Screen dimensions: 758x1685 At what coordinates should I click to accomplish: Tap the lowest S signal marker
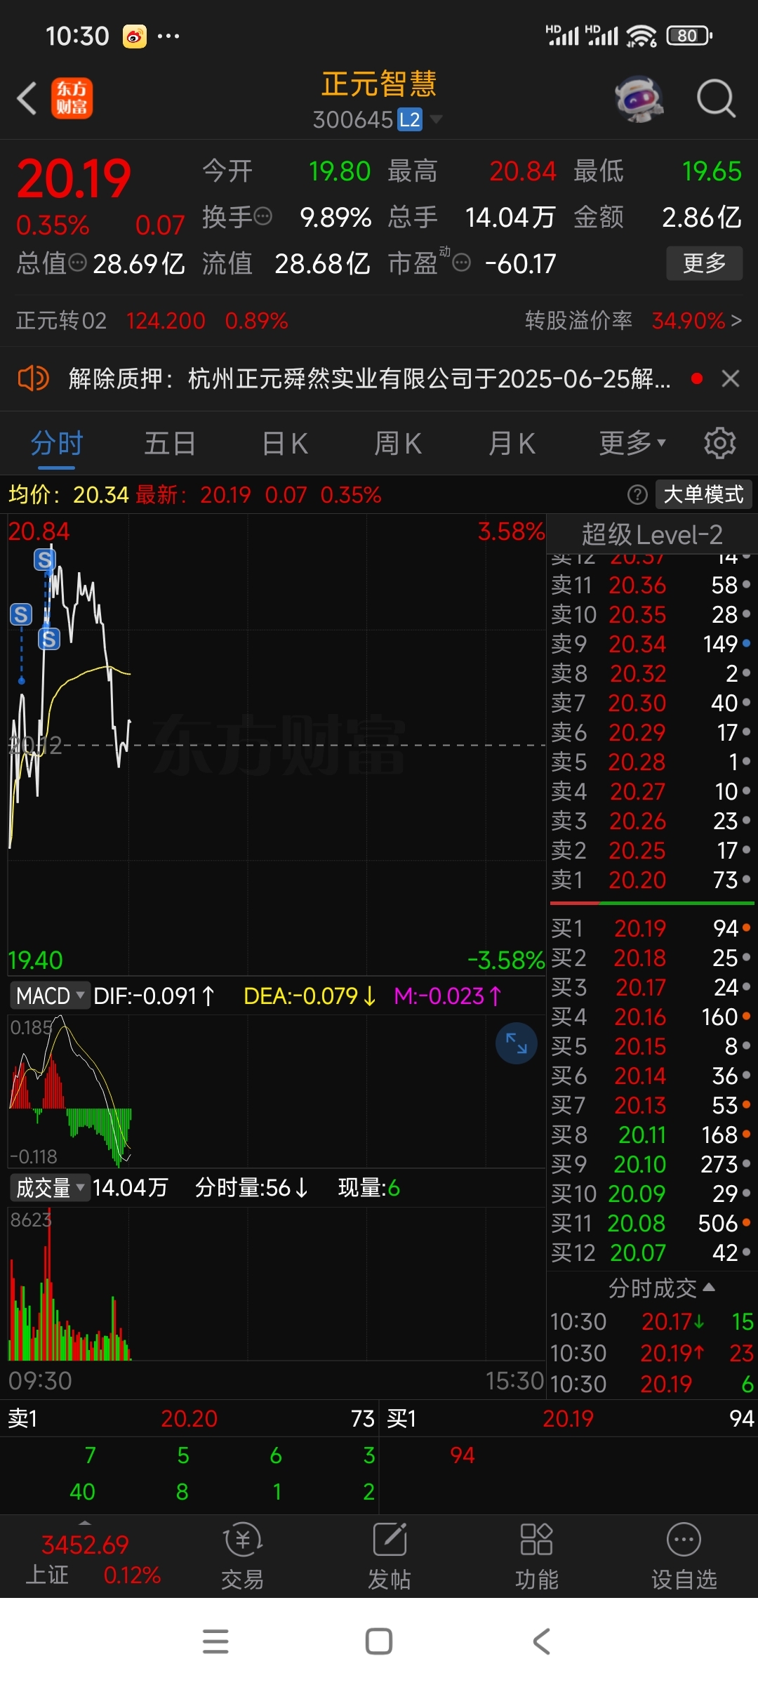tap(49, 639)
